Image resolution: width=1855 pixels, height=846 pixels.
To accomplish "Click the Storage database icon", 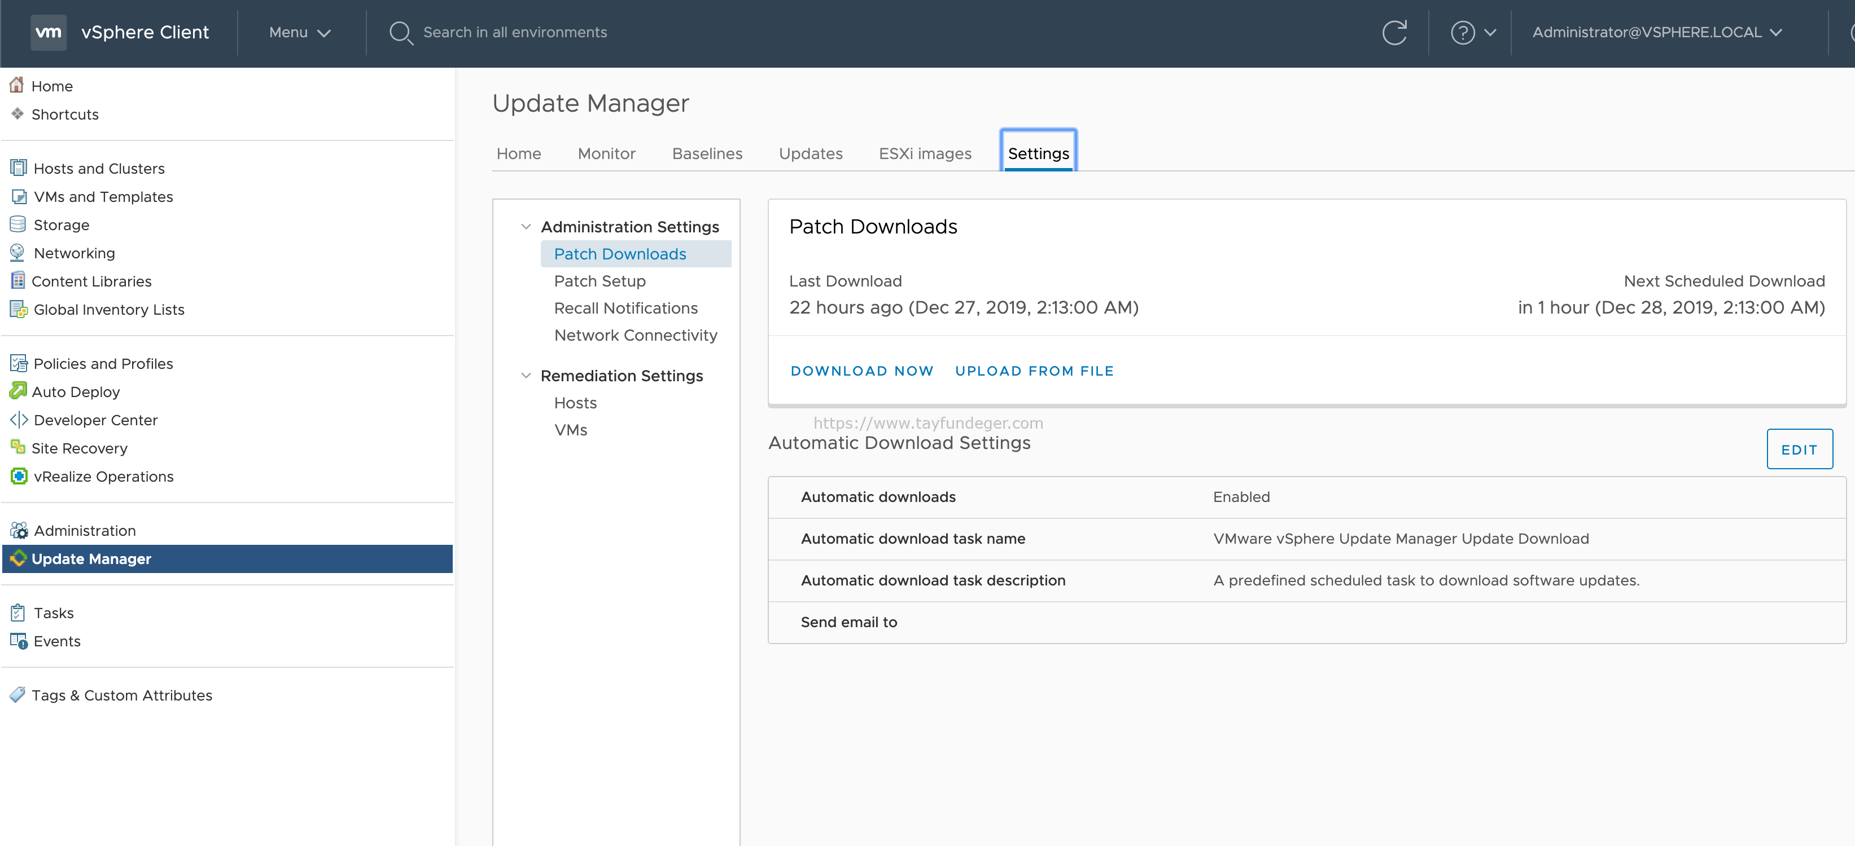I will (x=18, y=224).
